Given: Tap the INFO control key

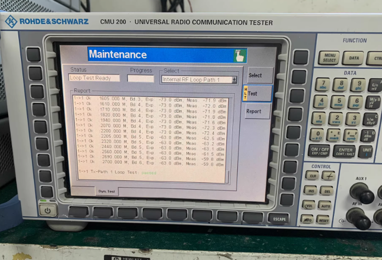Looking at the screenshot, I should (x=307, y=220).
